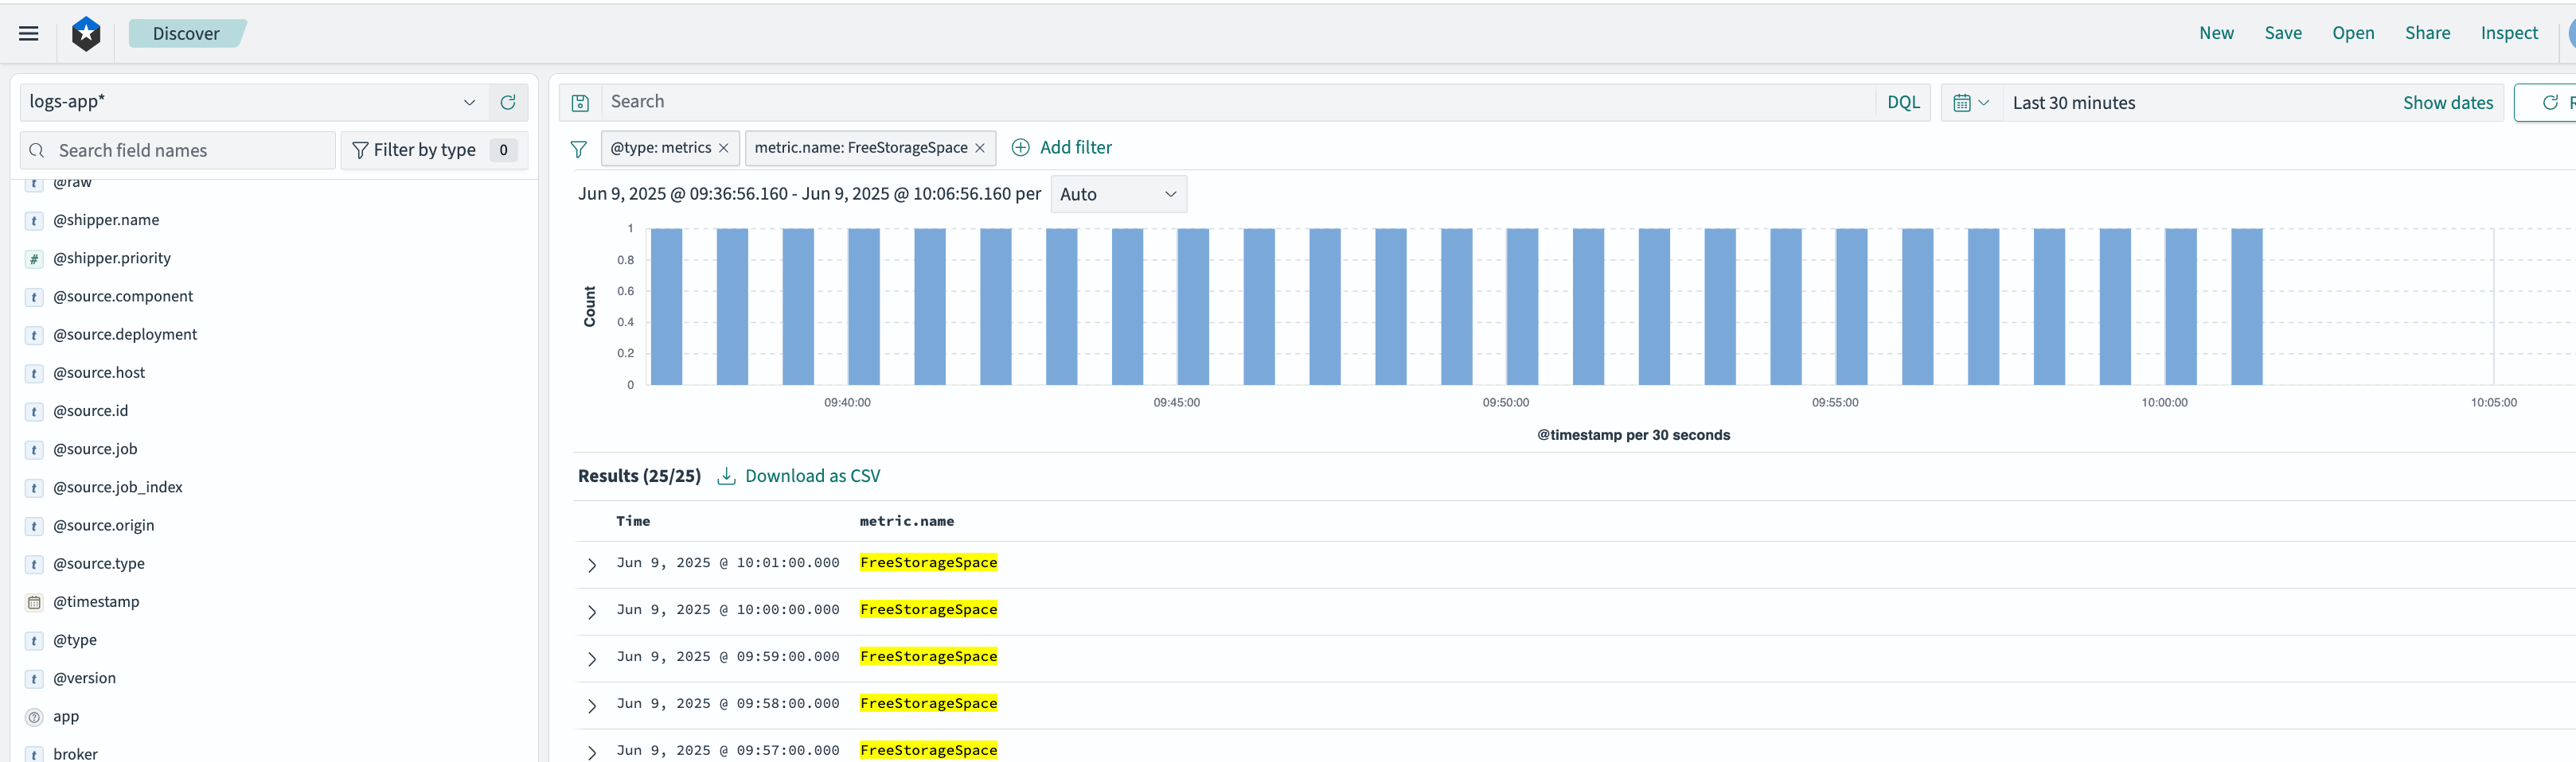Click Add filter link
This screenshot has height=762, width=2576.
(x=1075, y=148)
